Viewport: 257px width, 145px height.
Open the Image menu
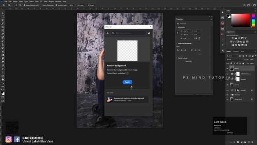[15, 2]
